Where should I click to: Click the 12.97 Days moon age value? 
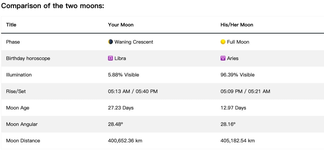[x=233, y=108]
